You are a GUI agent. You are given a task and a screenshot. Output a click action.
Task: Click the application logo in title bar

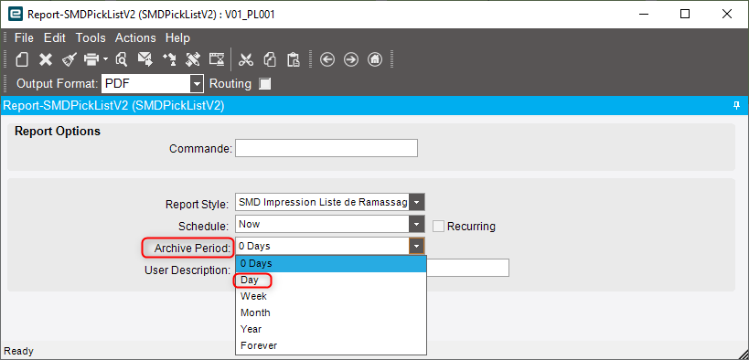coord(16,14)
